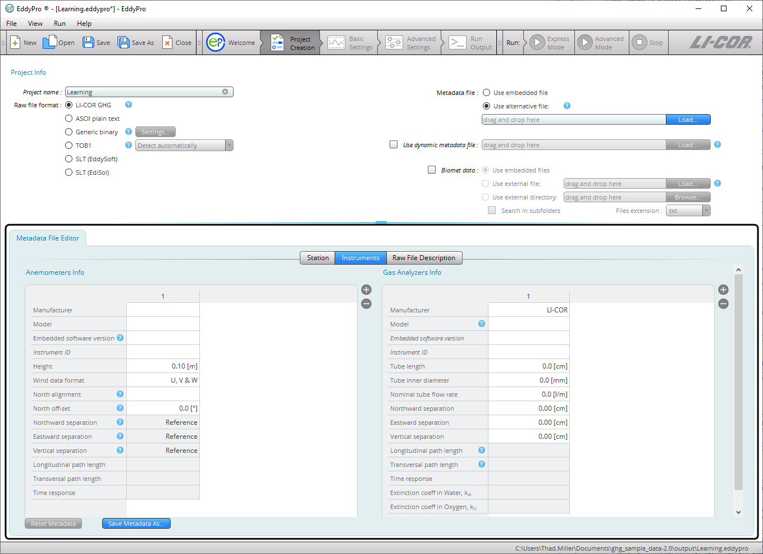The image size is (763, 554).
Task: Show help for TOB1 format
Action: coord(129,145)
